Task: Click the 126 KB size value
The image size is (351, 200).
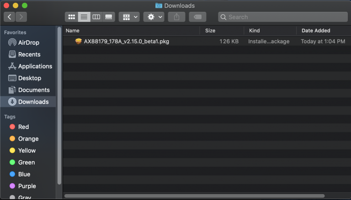Action: pos(229,42)
